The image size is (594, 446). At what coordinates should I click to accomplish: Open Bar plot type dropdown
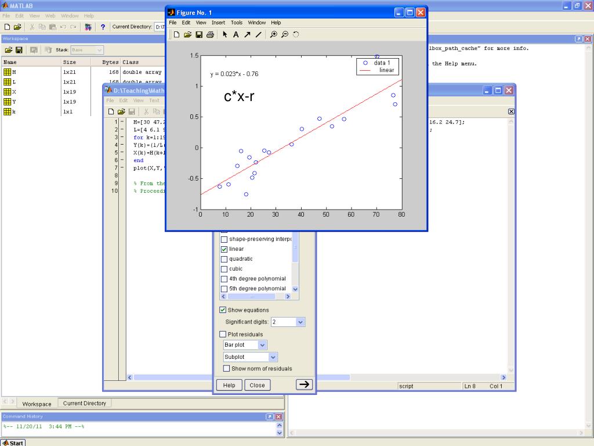[x=262, y=345]
